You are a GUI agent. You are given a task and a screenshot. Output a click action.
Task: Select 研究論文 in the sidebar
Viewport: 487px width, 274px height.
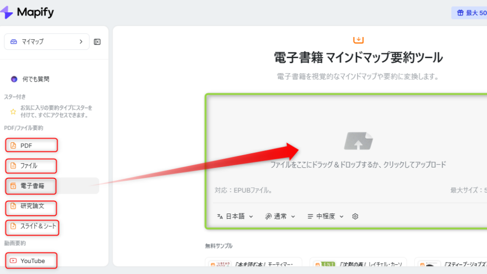pyautogui.click(x=31, y=206)
